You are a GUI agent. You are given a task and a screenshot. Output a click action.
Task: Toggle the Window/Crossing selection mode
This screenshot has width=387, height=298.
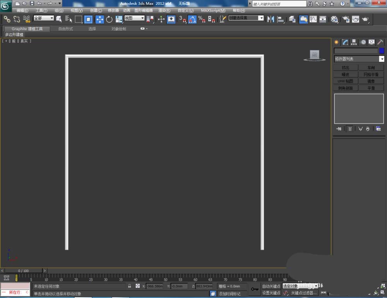click(x=88, y=19)
